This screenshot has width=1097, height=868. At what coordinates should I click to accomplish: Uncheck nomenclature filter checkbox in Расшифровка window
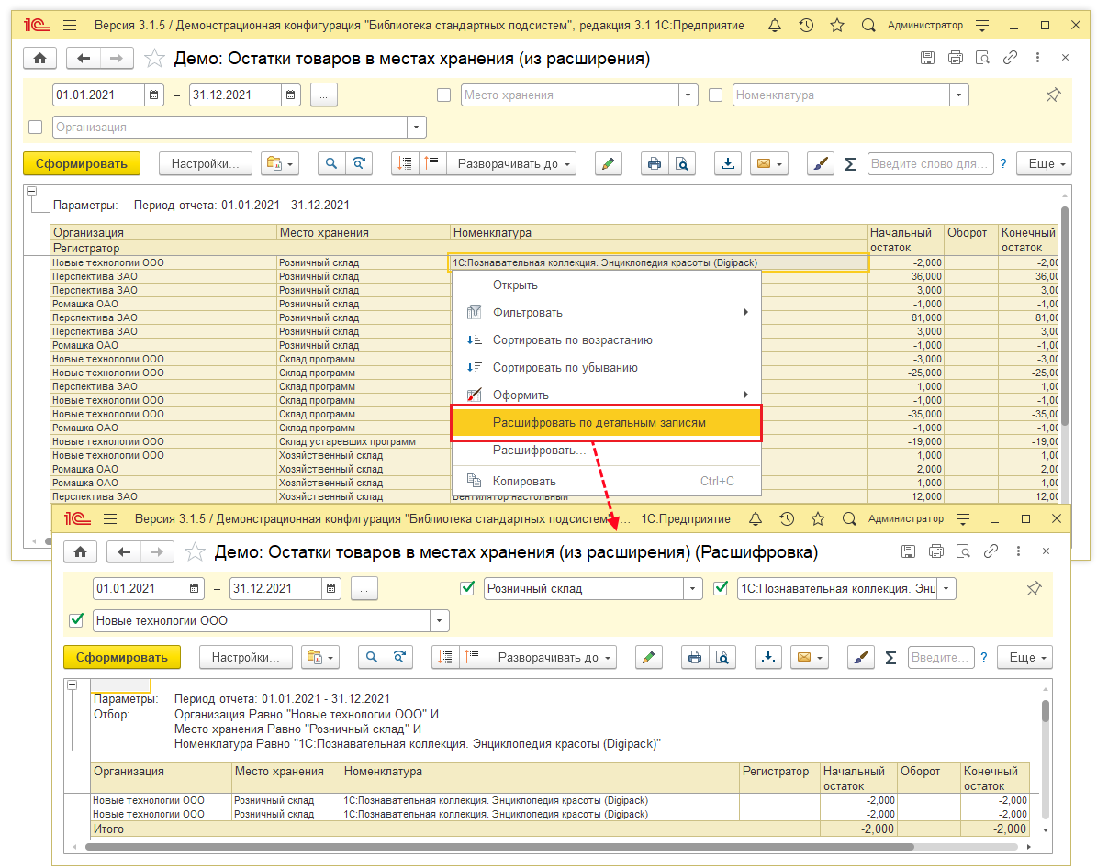(x=721, y=588)
